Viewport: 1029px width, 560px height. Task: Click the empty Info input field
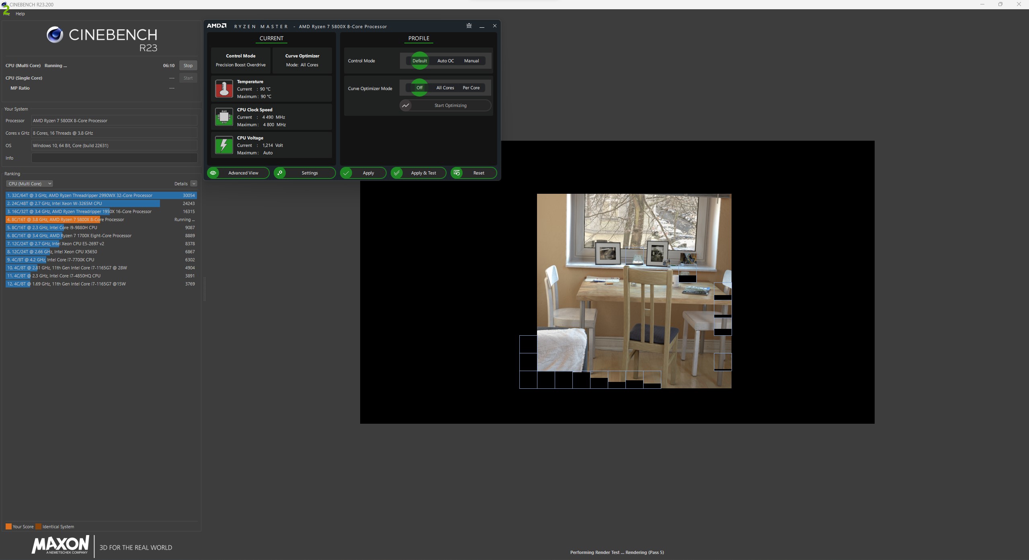(x=114, y=158)
